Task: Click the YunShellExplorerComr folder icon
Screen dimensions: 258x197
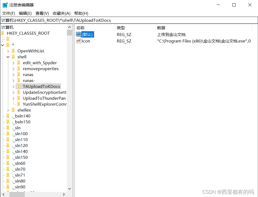Action: pos(19,104)
